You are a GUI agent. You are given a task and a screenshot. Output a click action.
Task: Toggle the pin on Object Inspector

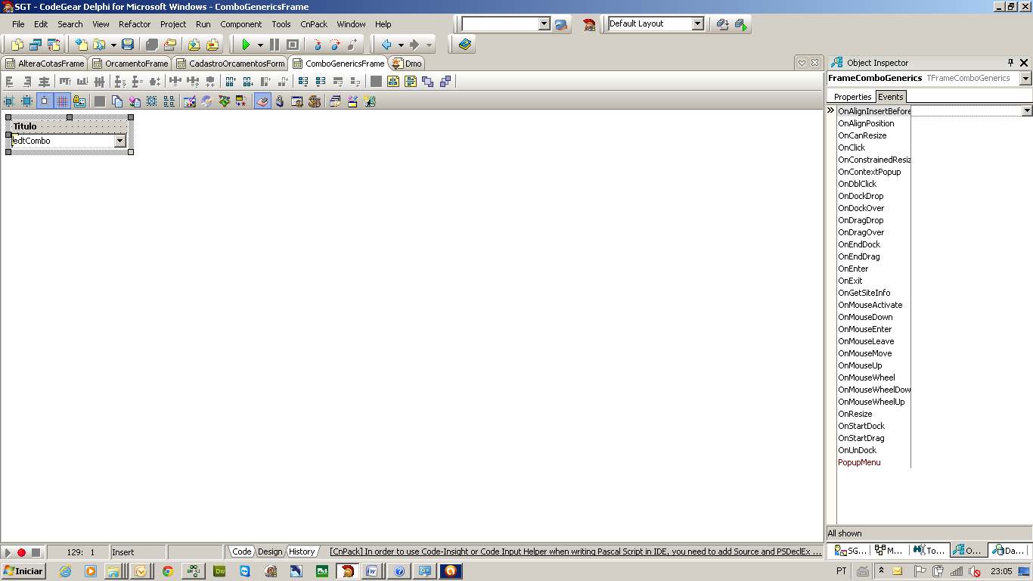pos(1010,63)
